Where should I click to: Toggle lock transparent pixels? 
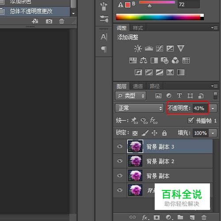click(x=135, y=133)
